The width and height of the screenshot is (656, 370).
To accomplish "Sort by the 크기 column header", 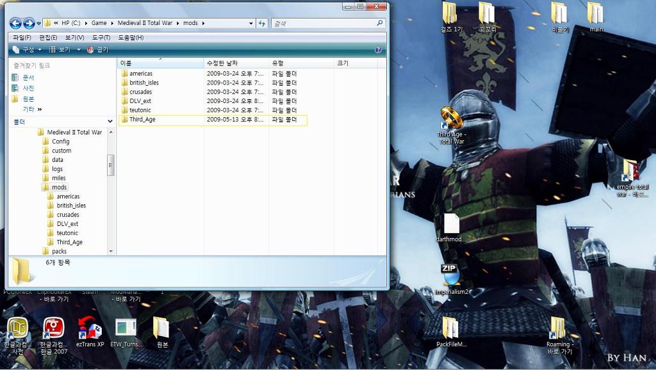I will coord(356,63).
